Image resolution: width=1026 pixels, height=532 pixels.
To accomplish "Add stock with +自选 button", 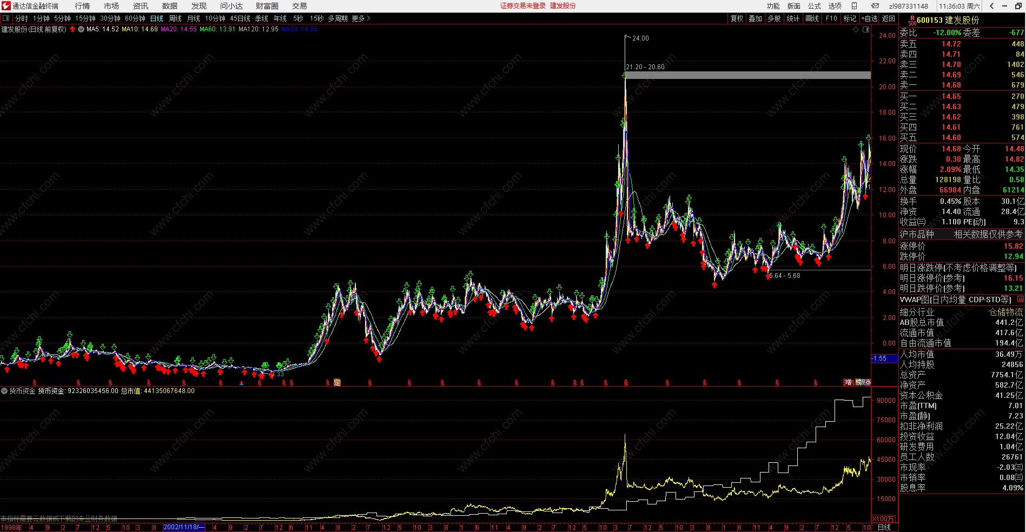I will pyautogui.click(x=869, y=18).
